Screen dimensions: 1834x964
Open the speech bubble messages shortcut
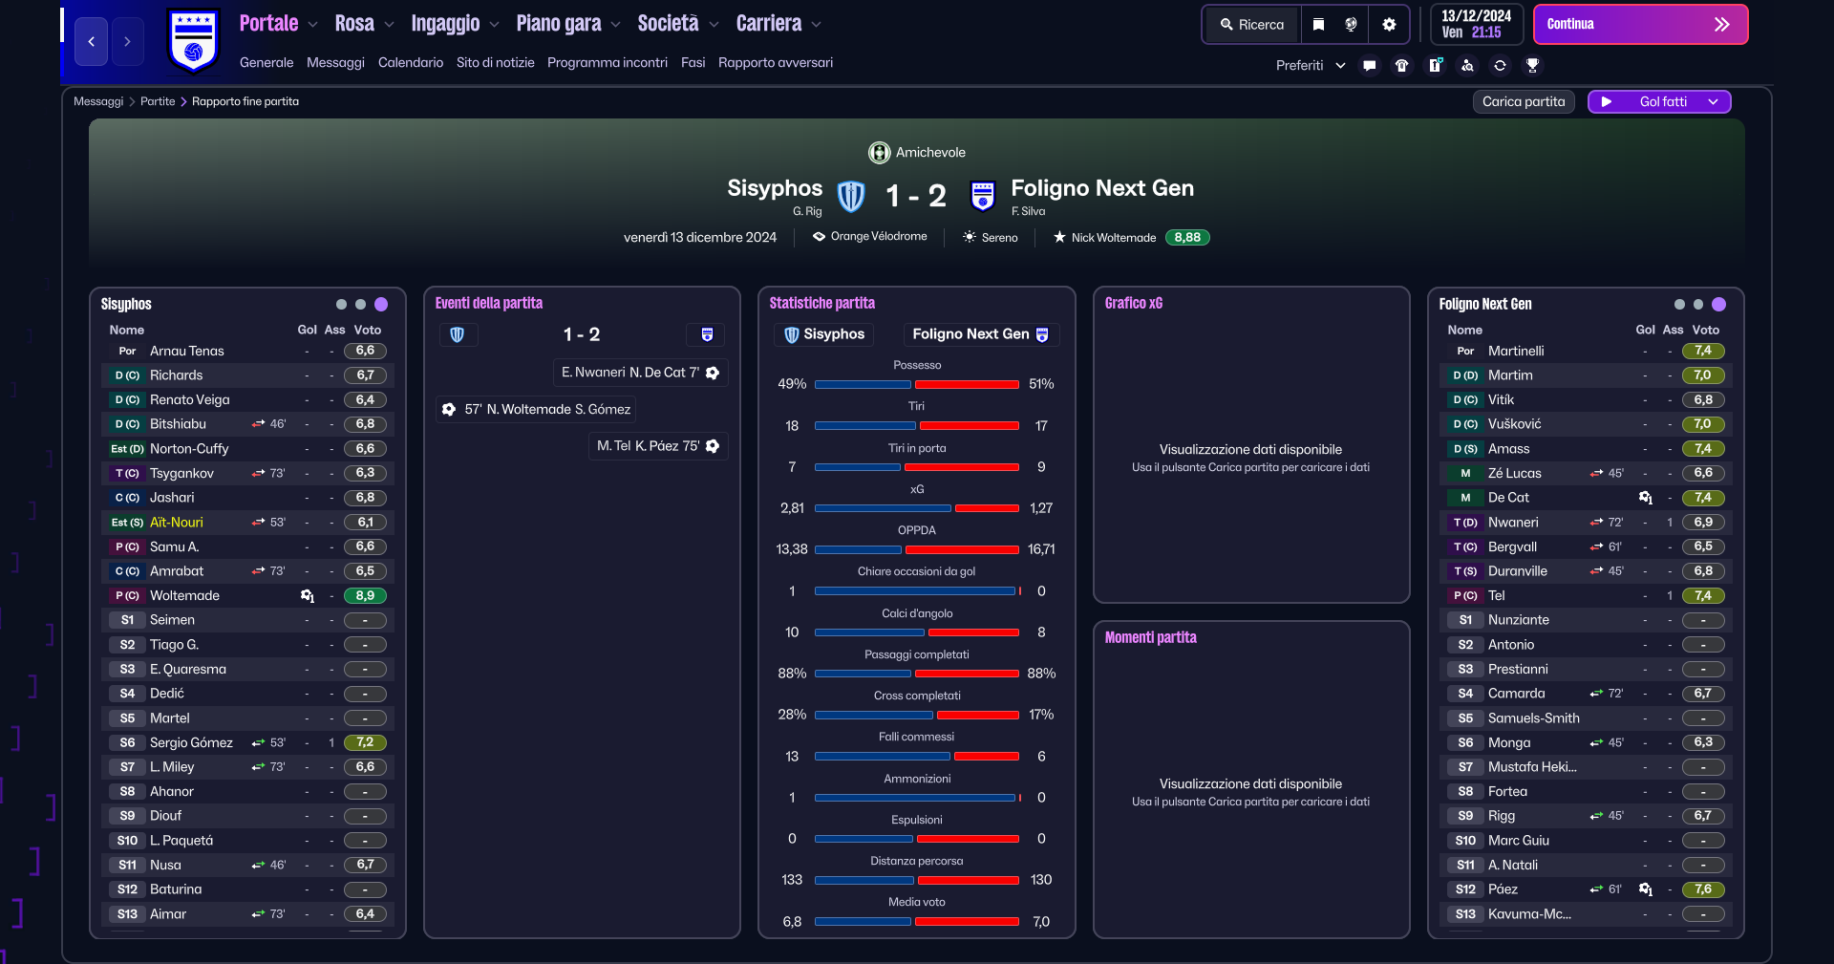click(x=1369, y=66)
